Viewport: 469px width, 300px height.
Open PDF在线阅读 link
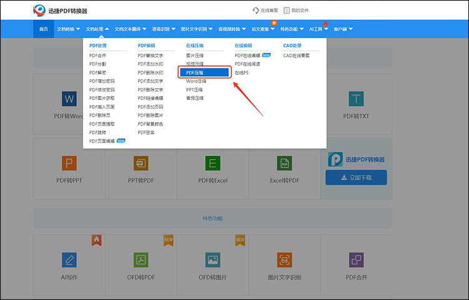tap(248, 64)
